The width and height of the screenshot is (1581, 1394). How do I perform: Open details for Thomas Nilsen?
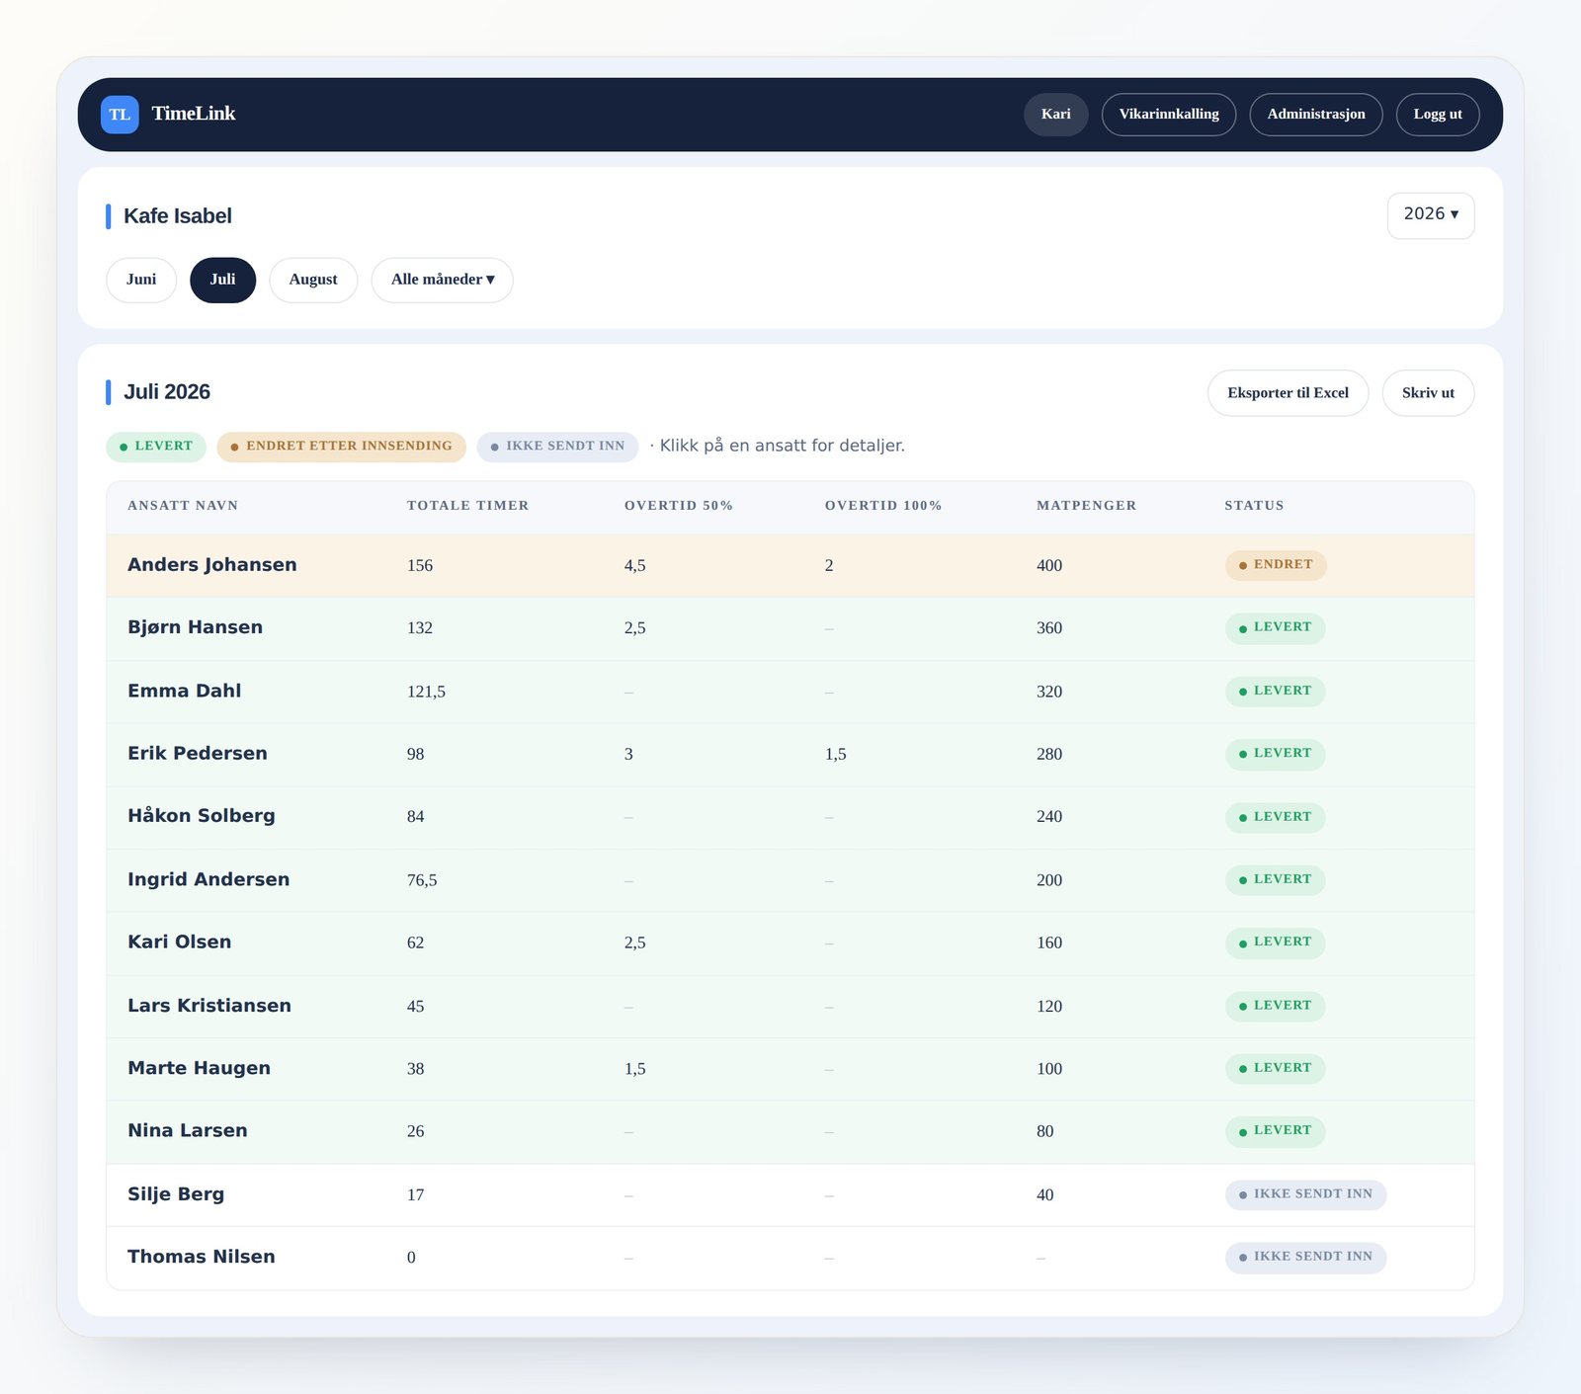pos(790,1258)
